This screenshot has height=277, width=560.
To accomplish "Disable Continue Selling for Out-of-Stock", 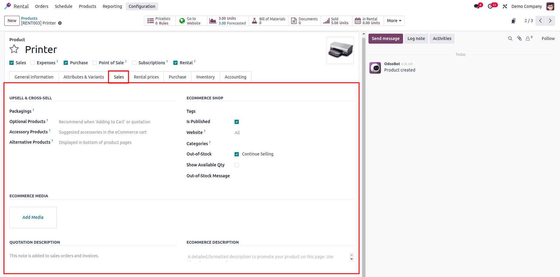I will click(237, 154).
